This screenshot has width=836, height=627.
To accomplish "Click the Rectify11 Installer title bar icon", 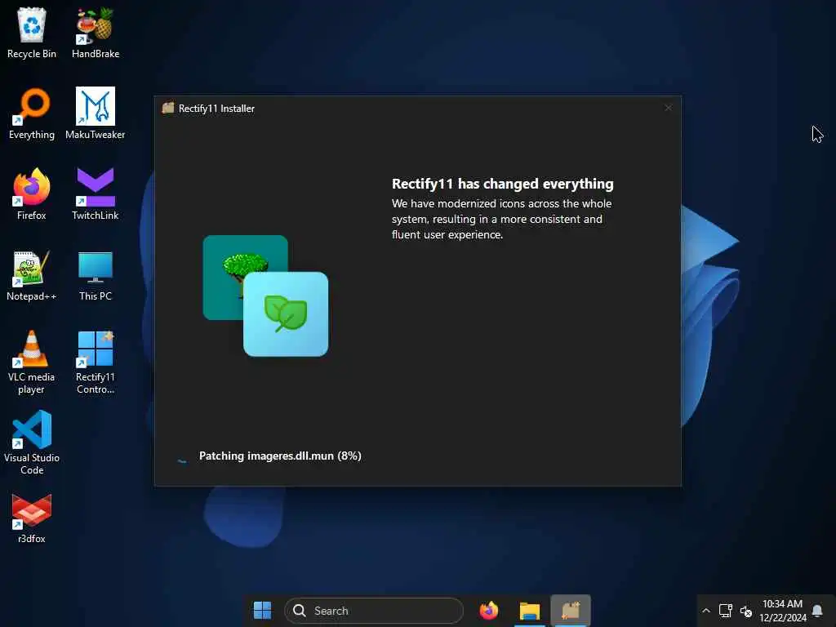I will 168,108.
